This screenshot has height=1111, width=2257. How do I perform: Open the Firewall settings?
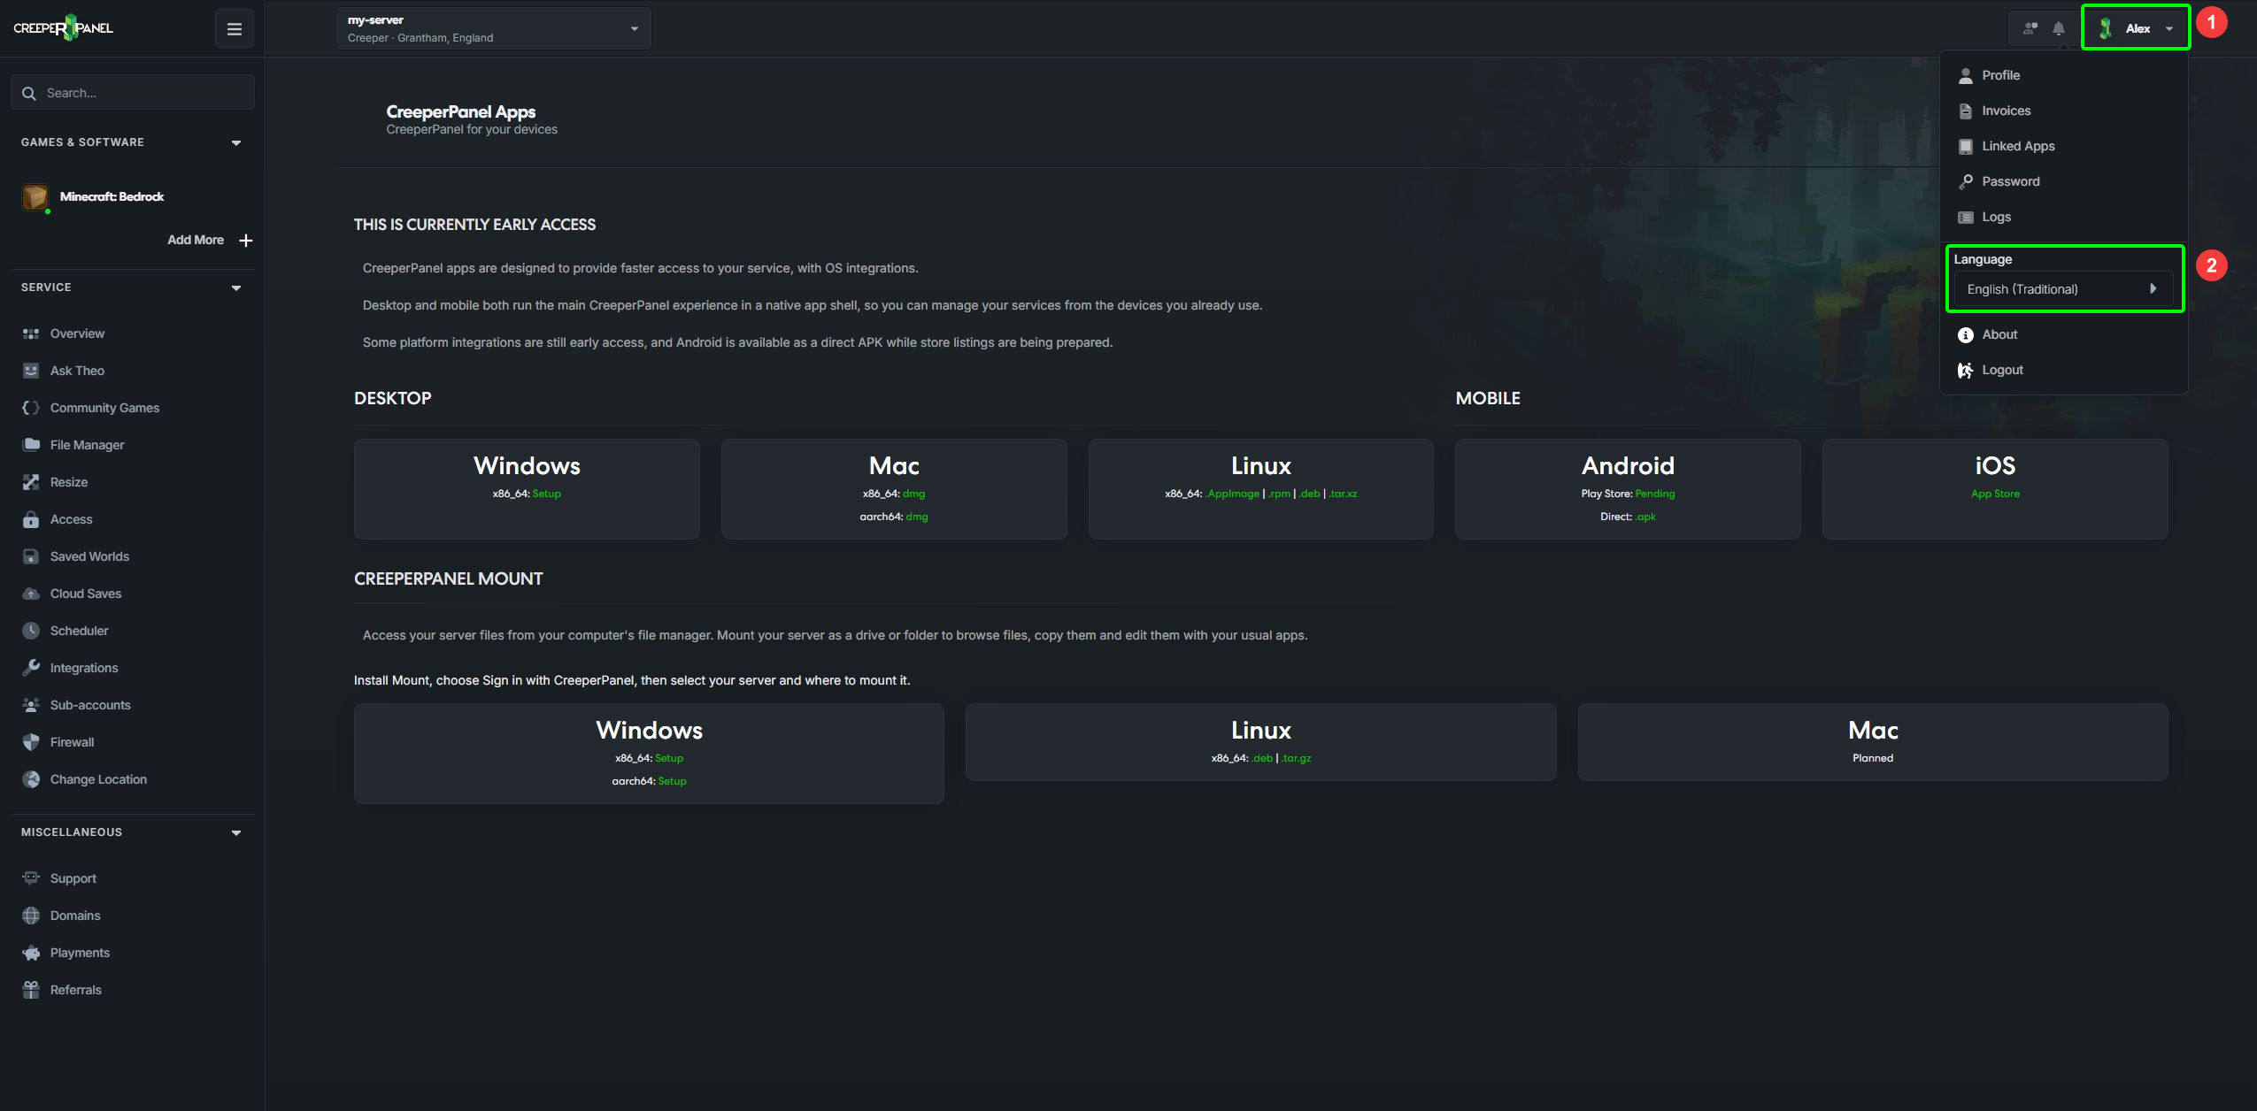[x=72, y=742]
